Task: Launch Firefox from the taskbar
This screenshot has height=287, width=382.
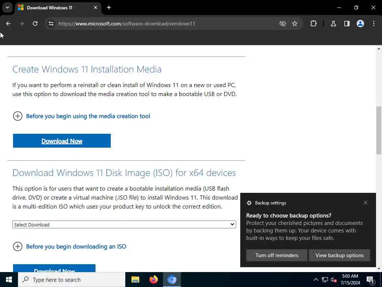Action: 153,280
